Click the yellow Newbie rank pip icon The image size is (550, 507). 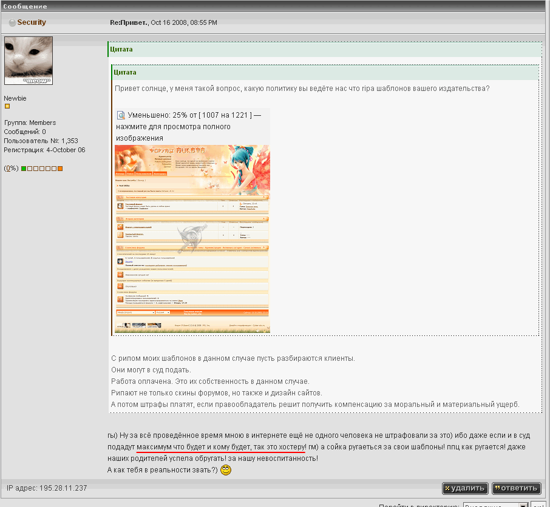pos(7,106)
